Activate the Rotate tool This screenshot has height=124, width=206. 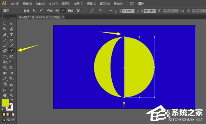5,57
